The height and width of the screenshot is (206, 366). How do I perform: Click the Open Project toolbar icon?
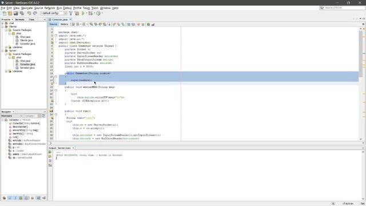point(16,13)
